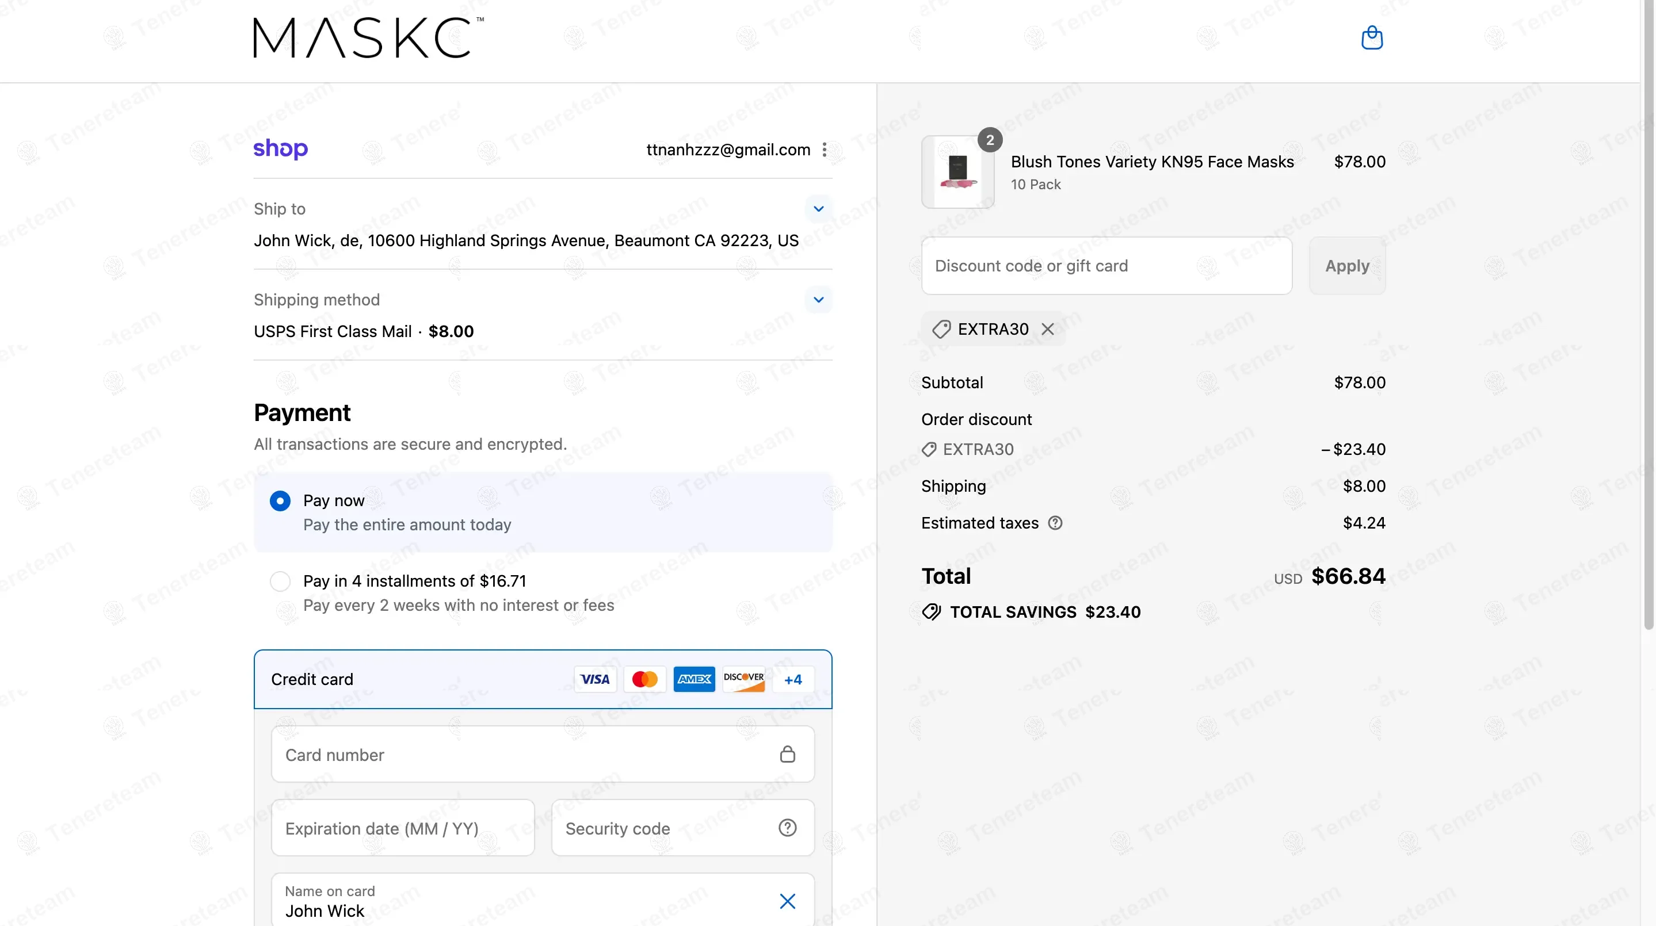The width and height of the screenshot is (1656, 926).
Task: Click the +4 more cards badge
Action: tap(793, 679)
